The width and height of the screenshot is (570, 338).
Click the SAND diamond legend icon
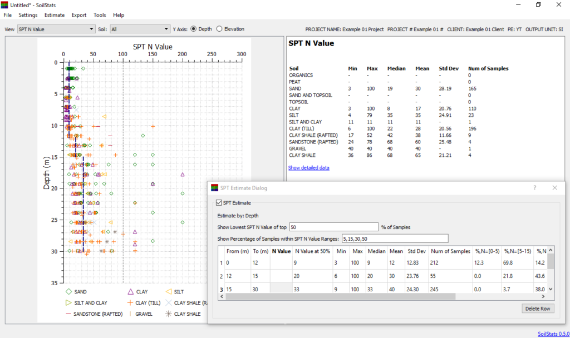68,291
